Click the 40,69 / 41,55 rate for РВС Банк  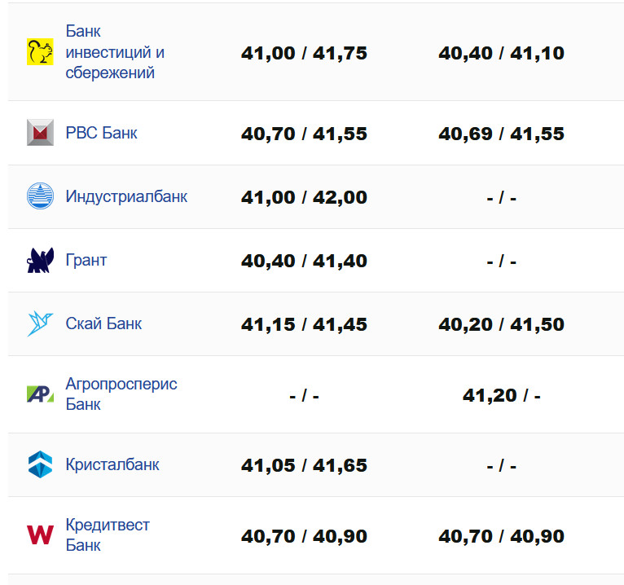(x=501, y=134)
